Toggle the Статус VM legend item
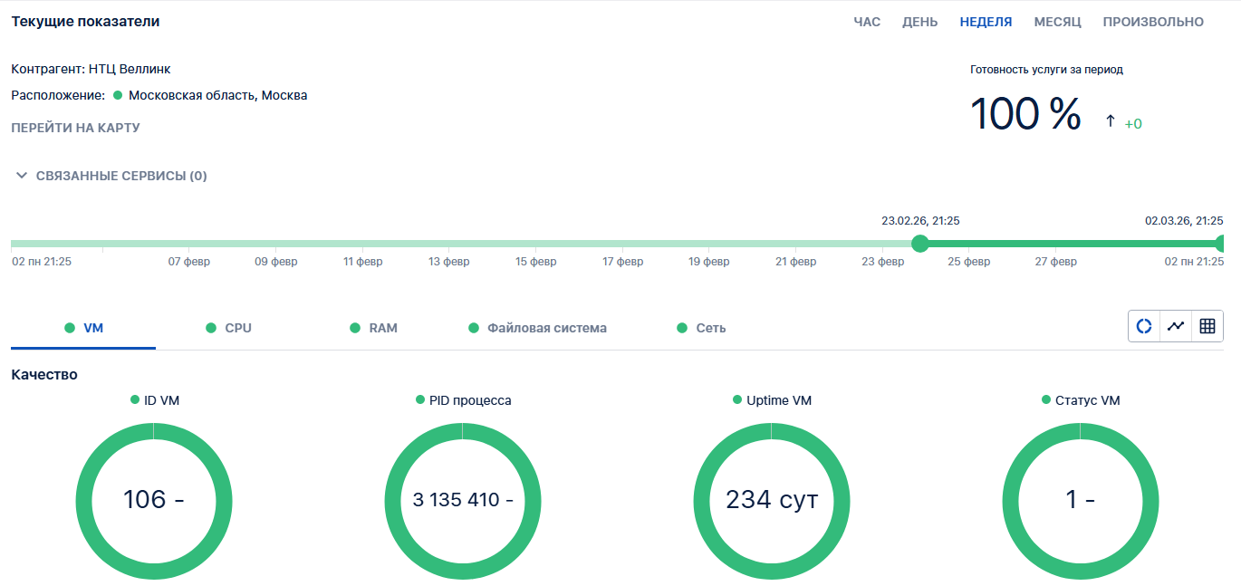Screen dimensions: 1241x586 click(1081, 400)
